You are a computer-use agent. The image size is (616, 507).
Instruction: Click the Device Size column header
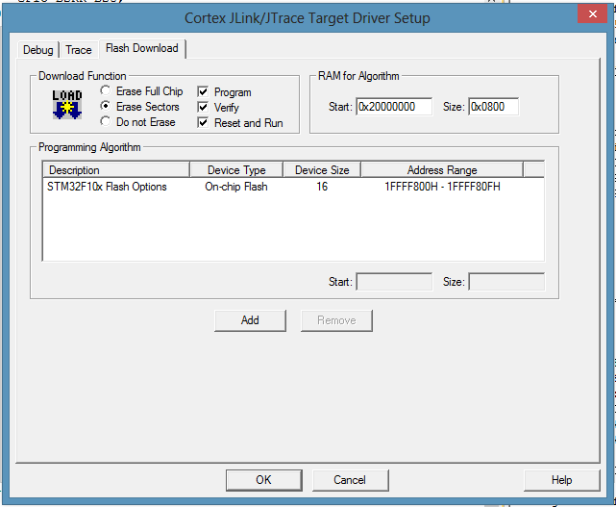(322, 170)
